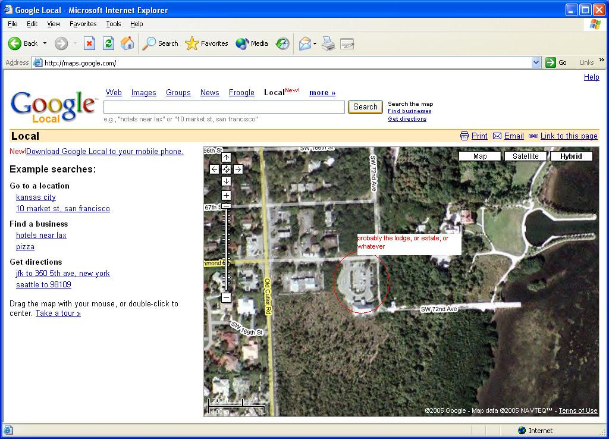Screen dimensions: 609x439
Task: Pan the map down with arrow
Action: (226, 181)
